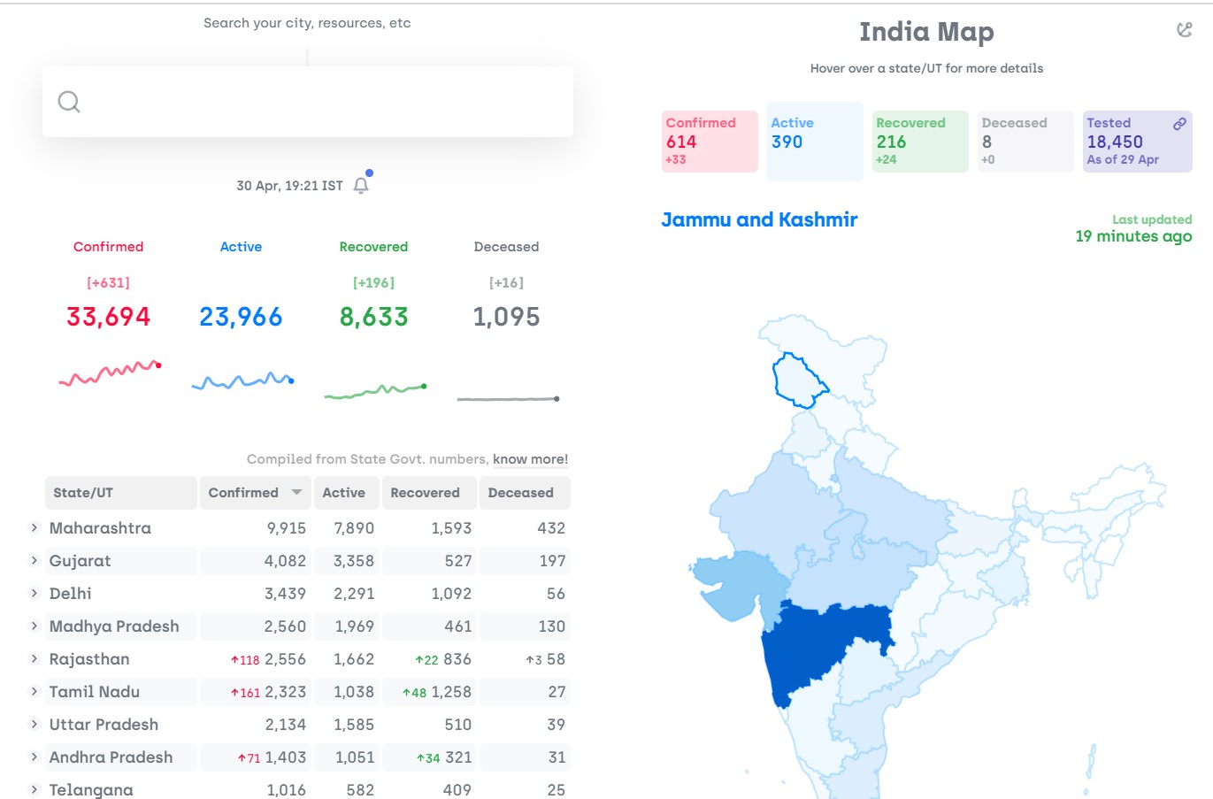This screenshot has width=1213, height=799.
Task: Click the blue active trend sparkline
Action: (x=242, y=381)
